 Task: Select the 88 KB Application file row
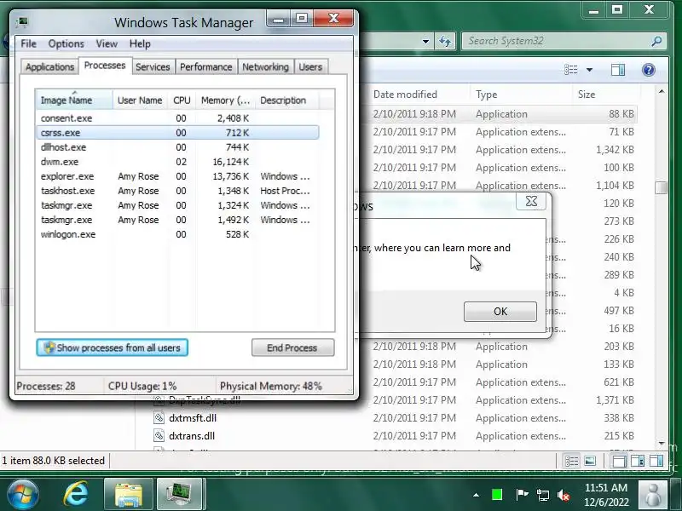(x=498, y=114)
